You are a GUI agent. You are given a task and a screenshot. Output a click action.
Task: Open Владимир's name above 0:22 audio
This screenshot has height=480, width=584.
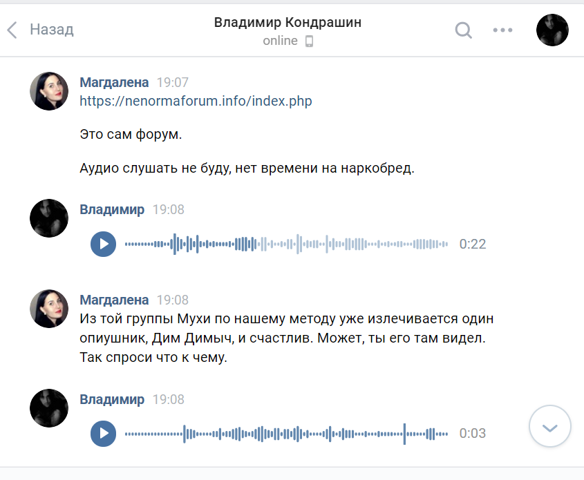point(112,209)
